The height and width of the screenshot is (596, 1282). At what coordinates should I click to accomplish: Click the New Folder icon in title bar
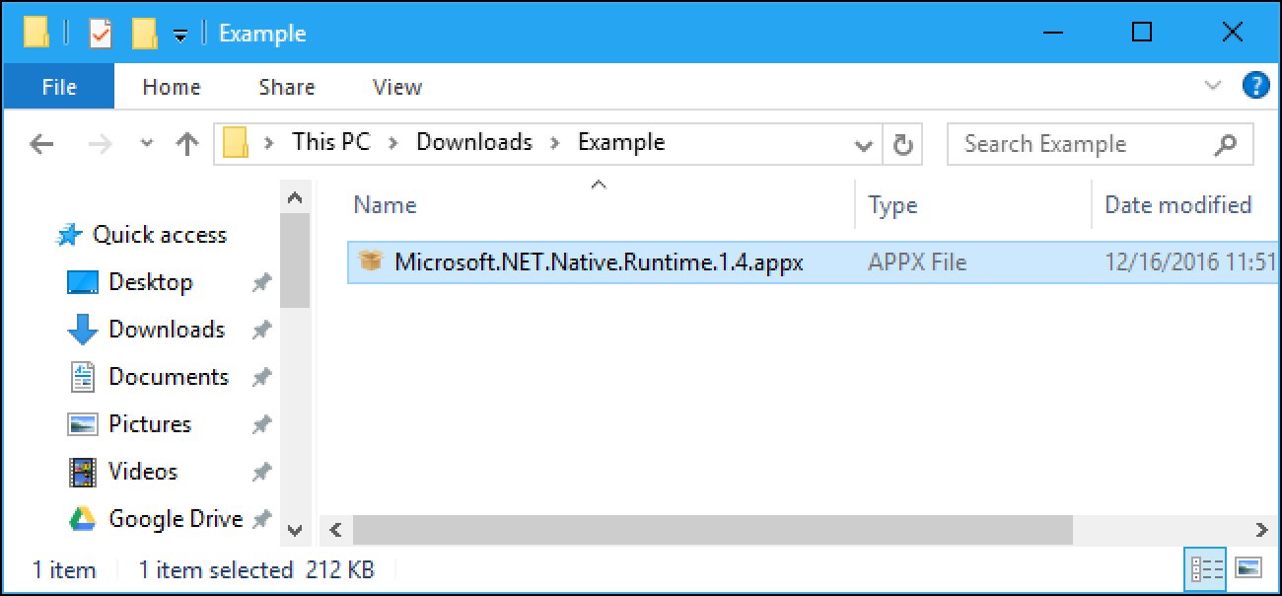[145, 34]
